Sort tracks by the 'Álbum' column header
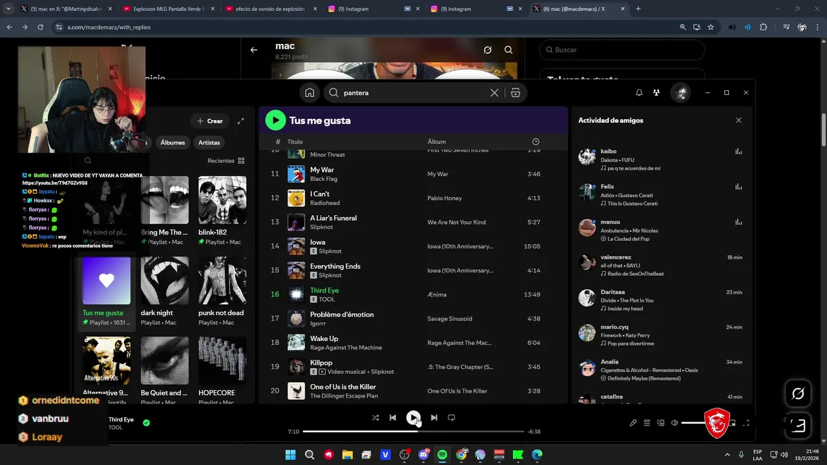Viewport: 827px width, 465px height. [x=437, y=141]
